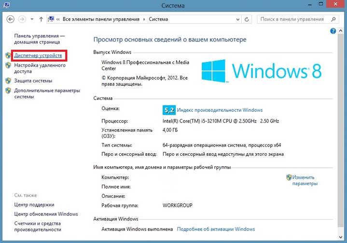This screenshot has width=347, height=243.
Task: Click scrollbar up arrow
Action: click(341, 31)
